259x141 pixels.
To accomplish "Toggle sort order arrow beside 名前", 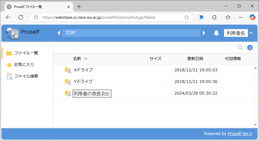I will click(x=85, y=59).
